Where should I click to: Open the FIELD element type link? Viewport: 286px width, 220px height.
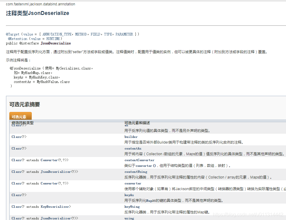coord(95,34)
